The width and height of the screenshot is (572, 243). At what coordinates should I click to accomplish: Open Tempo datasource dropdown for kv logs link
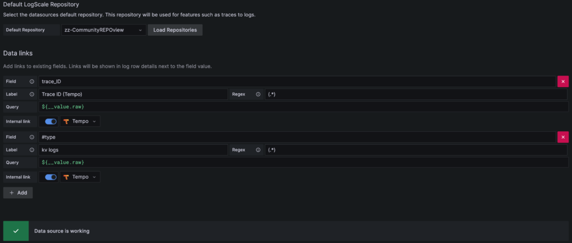[x=80, y=177]
